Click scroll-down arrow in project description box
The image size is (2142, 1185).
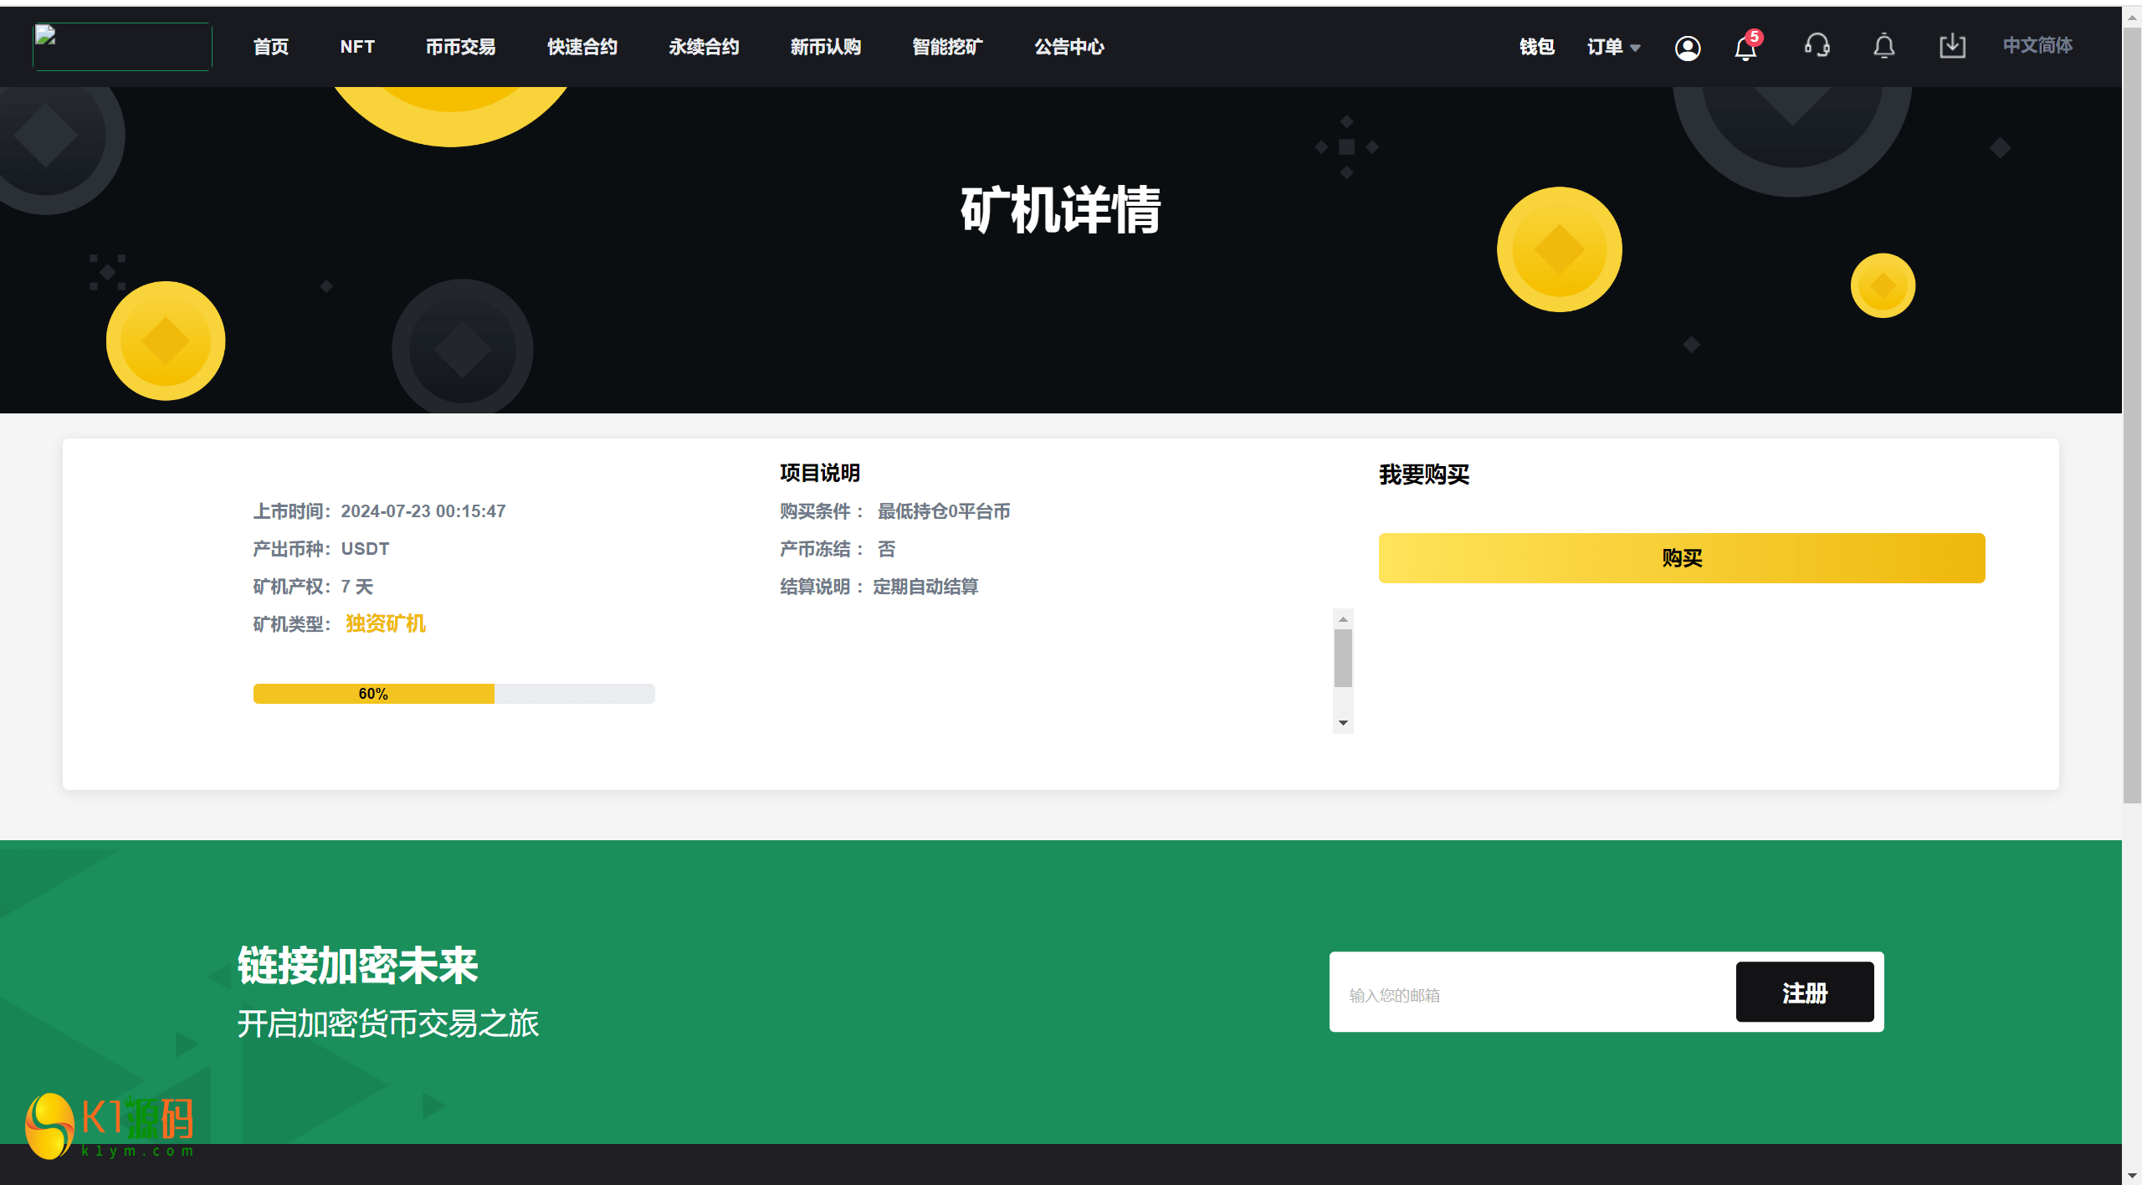(x=1343, y=722)
